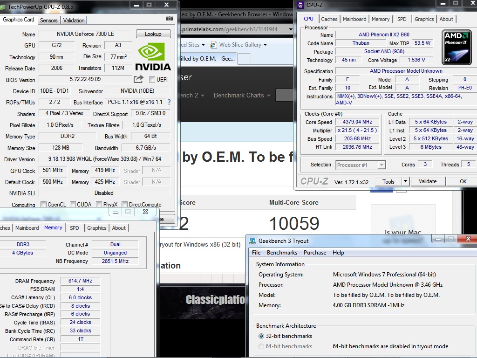Click the empty new browser tab
The width and height of the screenshot is (477, 358).
tap(244, 58)
